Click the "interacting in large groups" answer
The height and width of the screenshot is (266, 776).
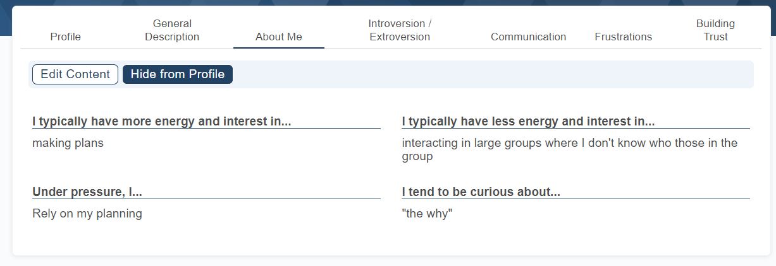point(569,149)
